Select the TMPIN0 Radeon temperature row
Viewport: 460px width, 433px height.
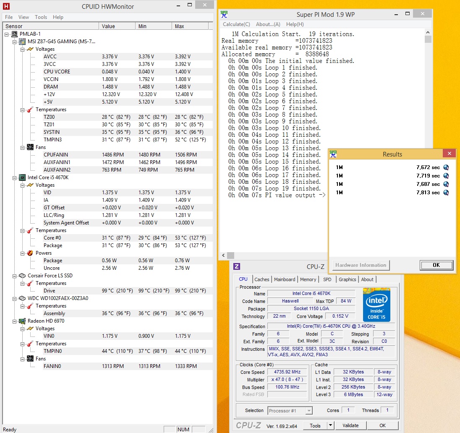pos(128,351)
